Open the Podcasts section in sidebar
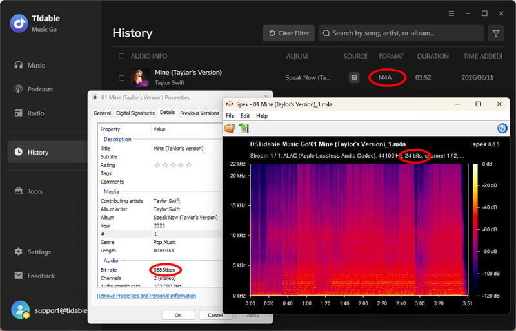This screenshot has height=331, width=516. coord(34,89)
